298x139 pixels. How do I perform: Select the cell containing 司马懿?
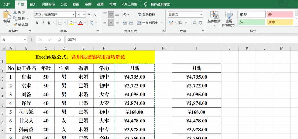(26, 112)
